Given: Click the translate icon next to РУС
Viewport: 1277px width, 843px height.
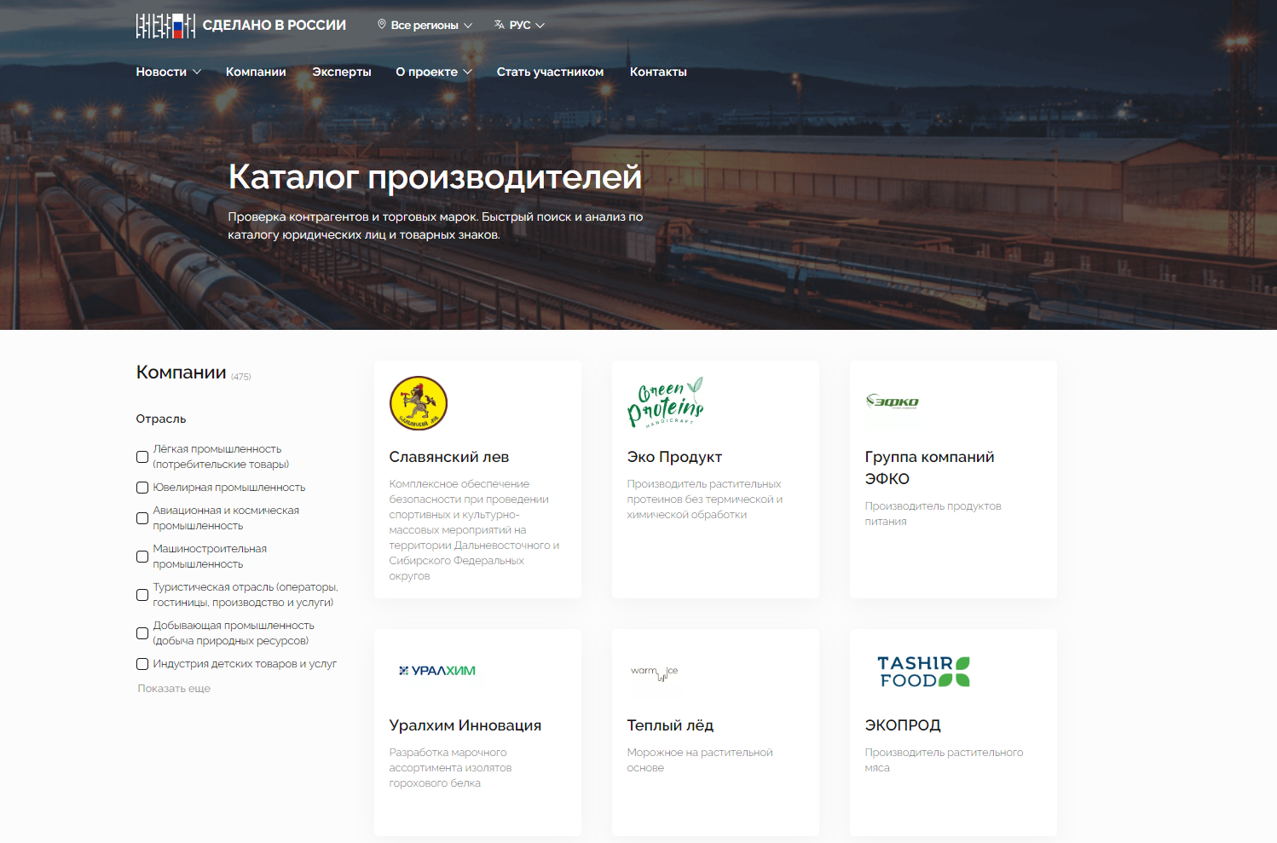Looking at the screenshot, I should click(500, 25).
